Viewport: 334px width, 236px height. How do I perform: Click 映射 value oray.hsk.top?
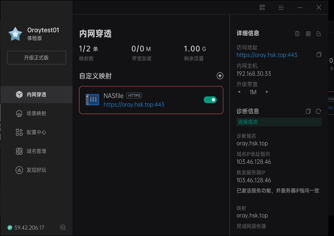[x=252, y=215]
